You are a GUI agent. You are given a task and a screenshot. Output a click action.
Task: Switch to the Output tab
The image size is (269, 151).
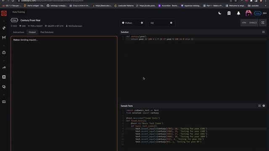[x=32, y=32]
